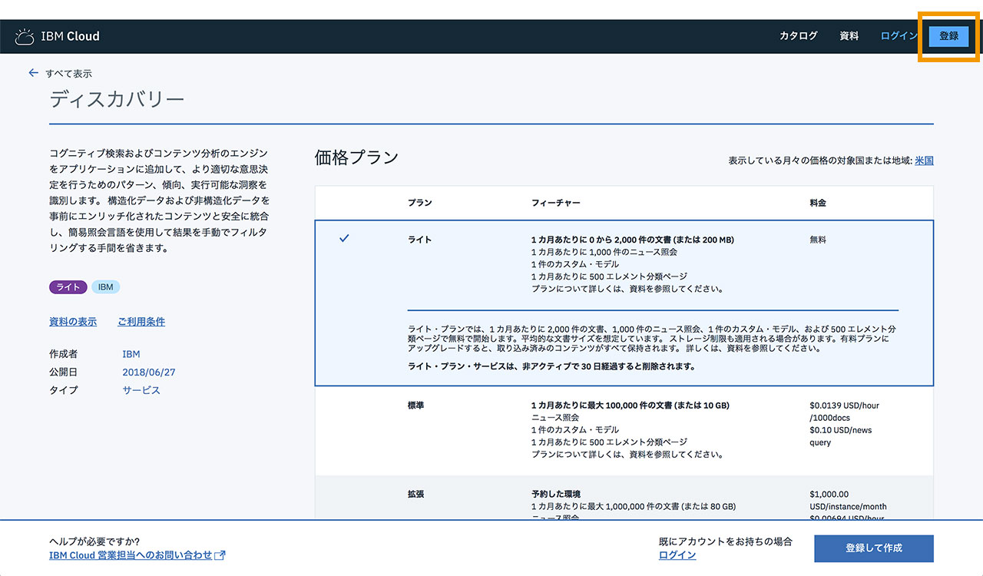
Task: Click the サービス type link
Action: coord(141,390)
